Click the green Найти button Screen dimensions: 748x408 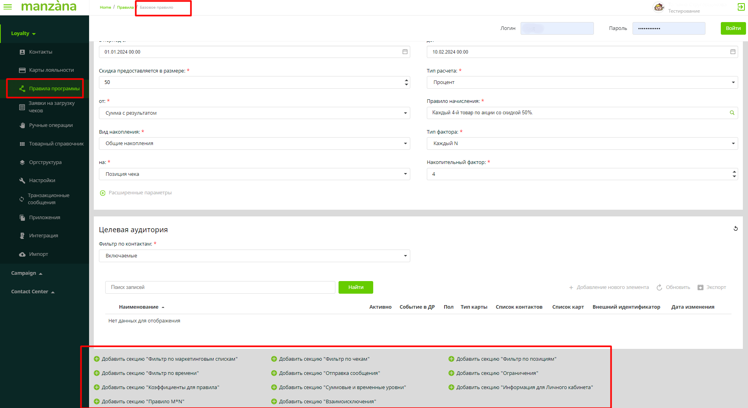pyautogui.click(x=355, y=287)
